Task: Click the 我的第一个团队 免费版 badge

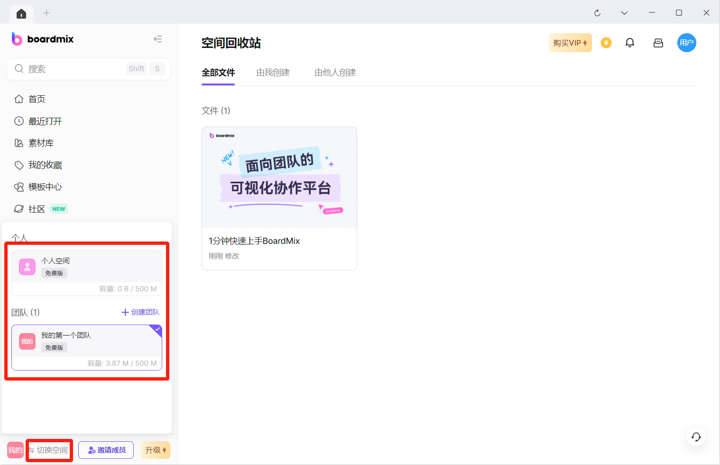Action: point(54,348)
